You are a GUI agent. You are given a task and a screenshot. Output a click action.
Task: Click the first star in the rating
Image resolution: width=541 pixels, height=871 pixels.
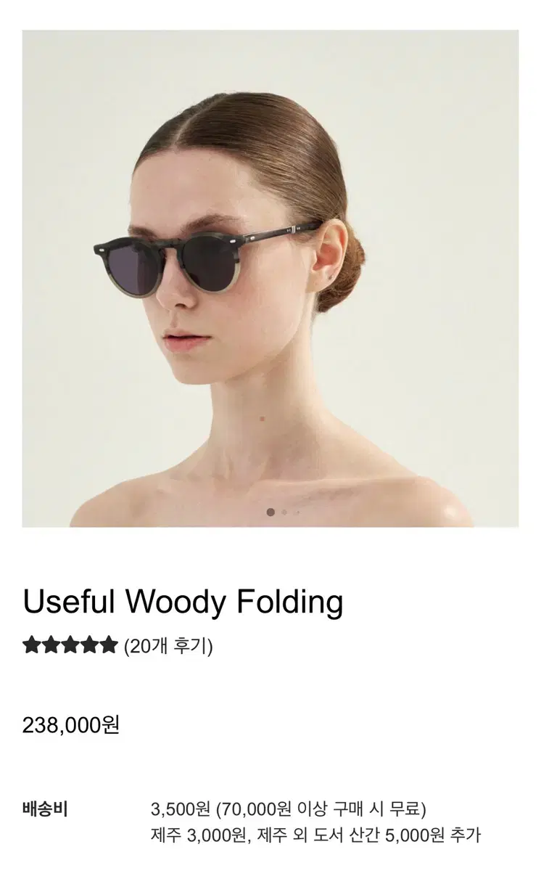(32, 645)
